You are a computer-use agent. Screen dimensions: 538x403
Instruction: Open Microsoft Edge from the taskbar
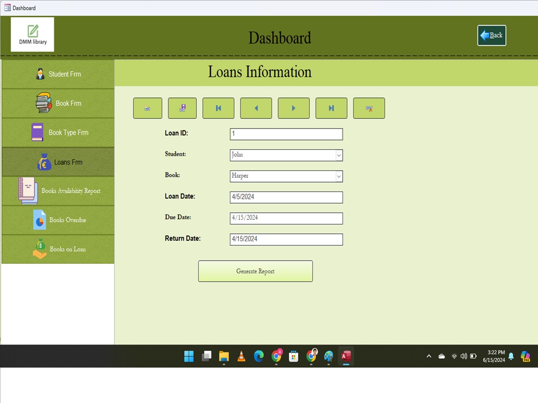(x=259, y=356)
